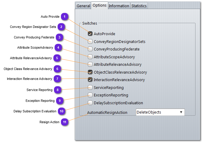Click callout badge 10 for Delay Subscription Evaluation
The width and height of the screenshot is (203, 143).
(62, 111)
